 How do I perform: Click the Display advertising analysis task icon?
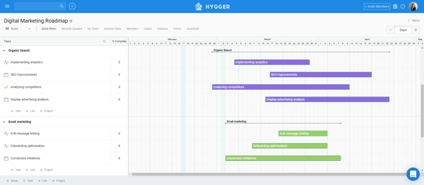point(6,100)
